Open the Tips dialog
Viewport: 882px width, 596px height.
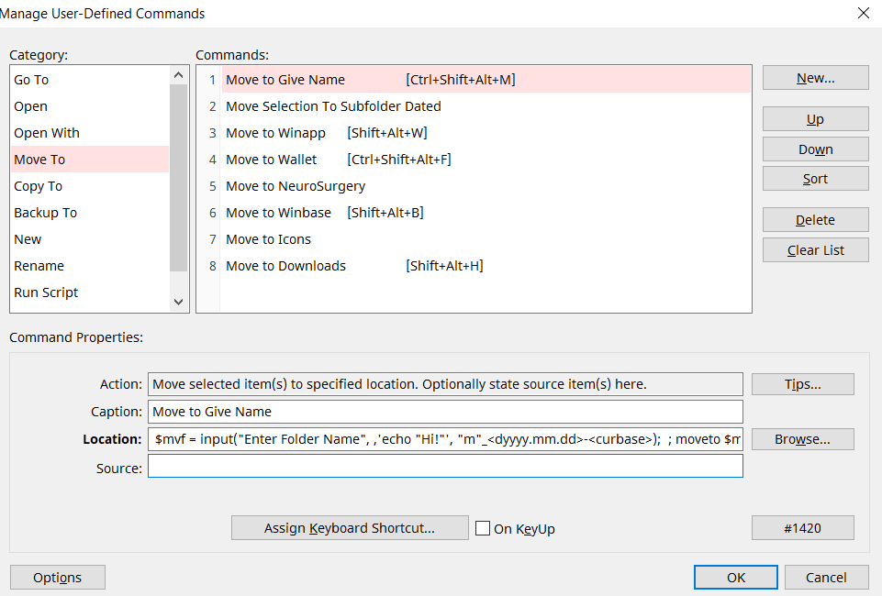pos(801,383)
